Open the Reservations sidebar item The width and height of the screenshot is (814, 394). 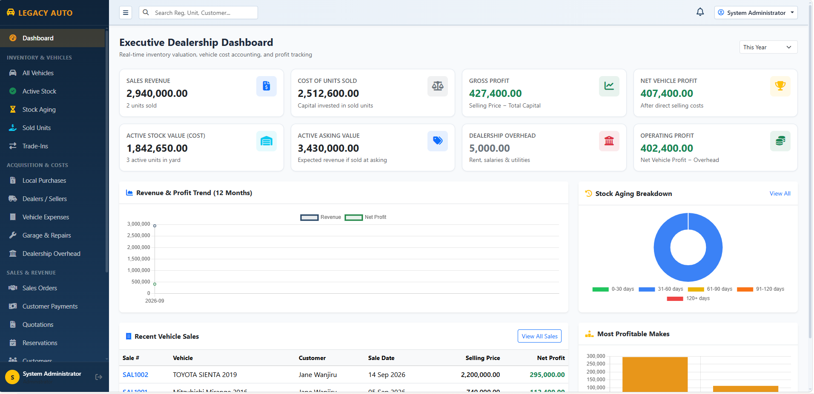(x=52, y=343)
